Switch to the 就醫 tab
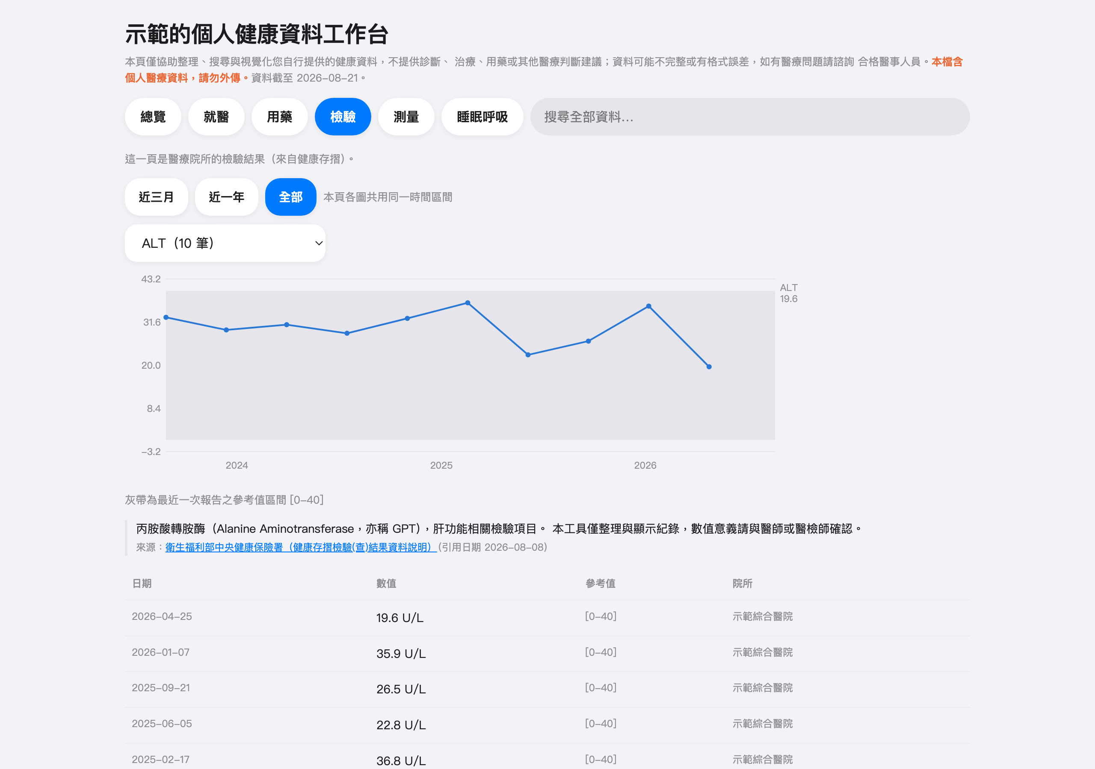Viewport: 1095px width, 769px height. [x=216, y=117]
